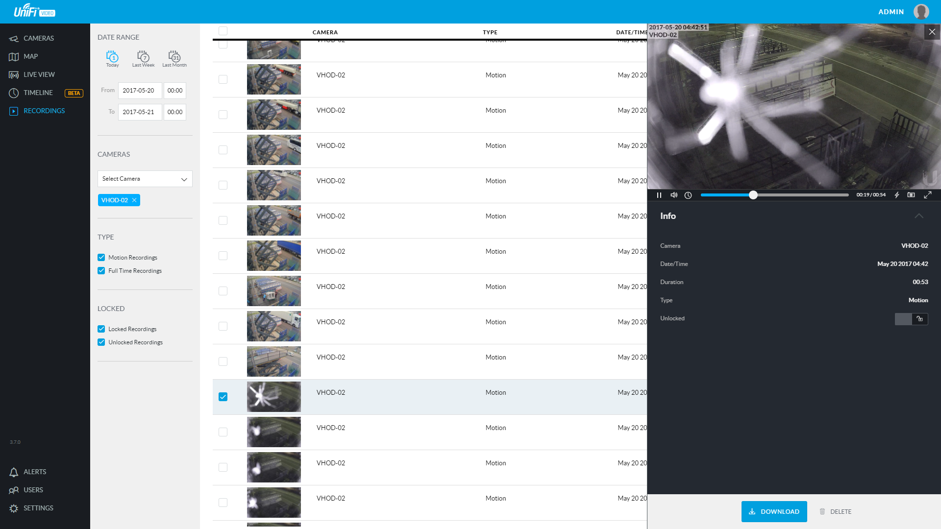Click the Settings gear icon
Screen dimensions: 941x529
tap(14, 508)
